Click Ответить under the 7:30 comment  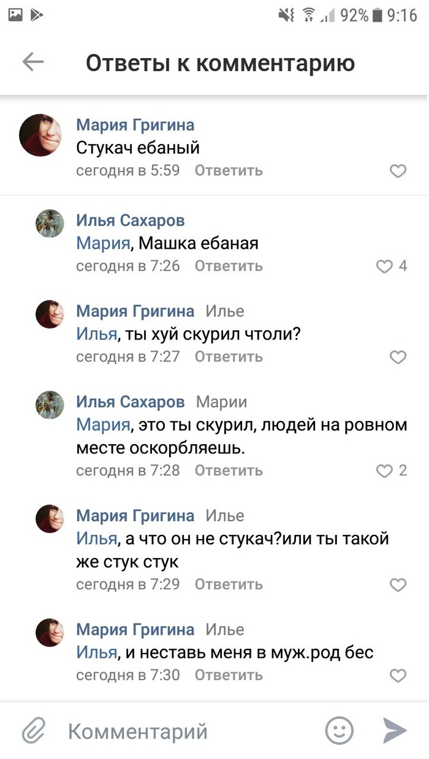tap(229, 676)
